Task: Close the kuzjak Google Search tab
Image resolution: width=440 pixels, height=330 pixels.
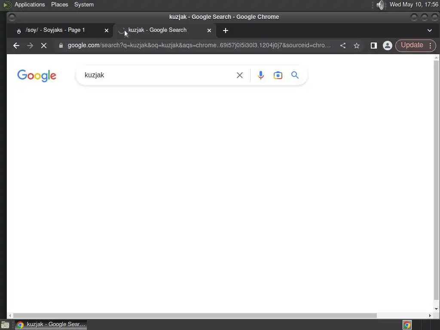Action: pos(209,31)
